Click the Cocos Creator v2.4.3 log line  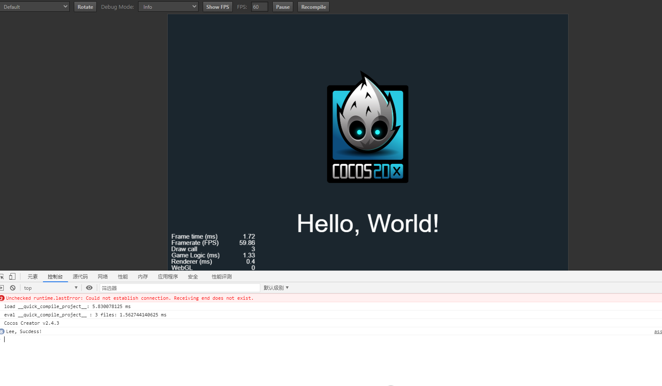(x=32, y=323)
